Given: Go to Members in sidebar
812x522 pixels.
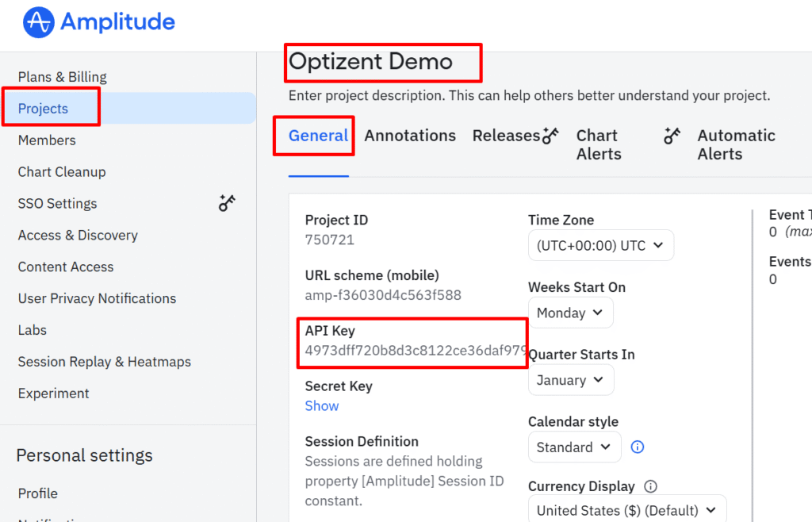Looking at the screenshot, I should 47,140.
